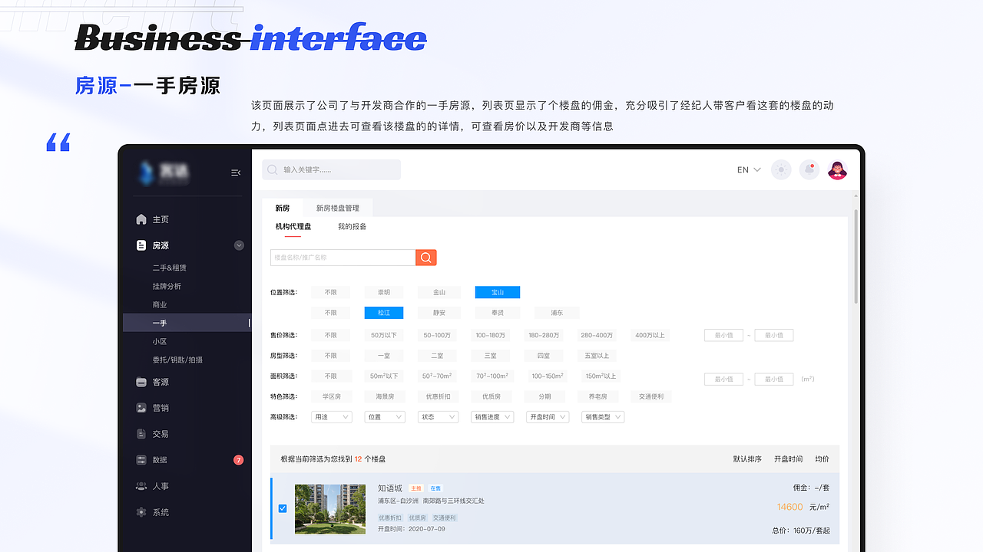Sort results by 开盘时间 in results header

pos(788,459)
